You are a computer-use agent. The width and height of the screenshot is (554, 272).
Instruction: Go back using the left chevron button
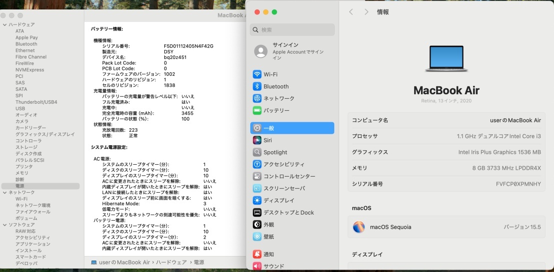point(351,12)
